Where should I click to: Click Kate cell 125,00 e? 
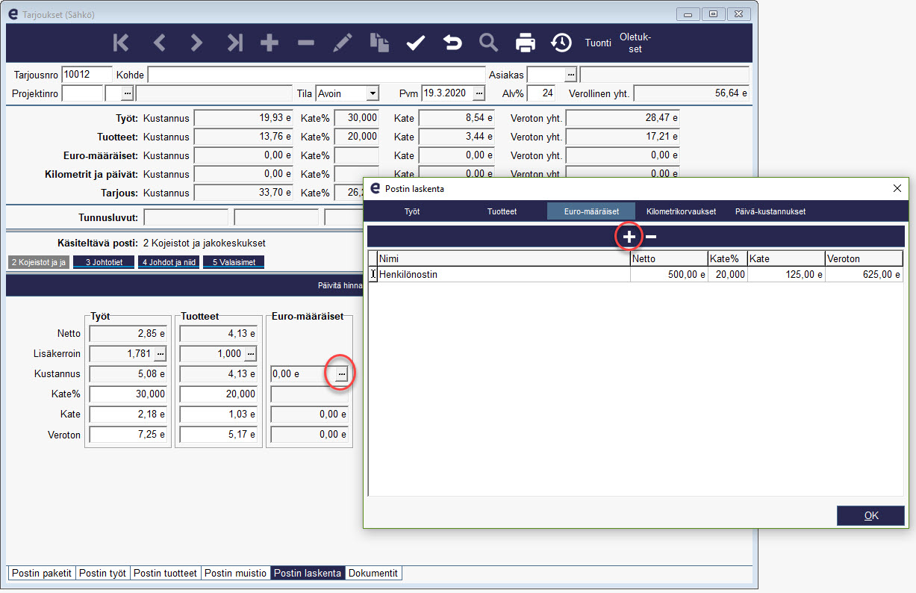(x=786, y=274)
